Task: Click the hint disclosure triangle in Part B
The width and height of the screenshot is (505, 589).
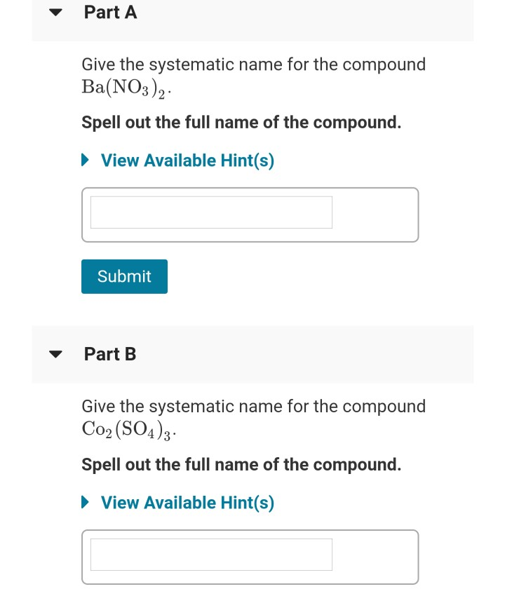Action: click(85, 503)
